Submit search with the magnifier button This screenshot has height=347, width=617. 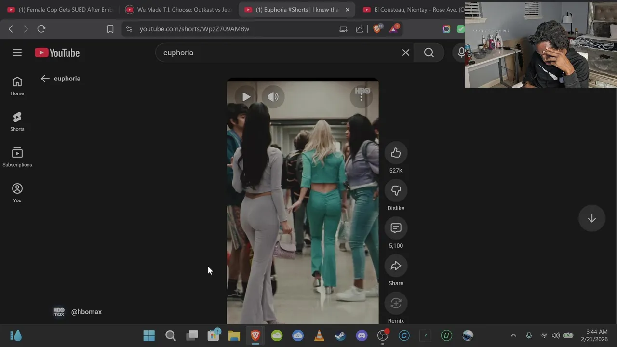coord(429,53)
